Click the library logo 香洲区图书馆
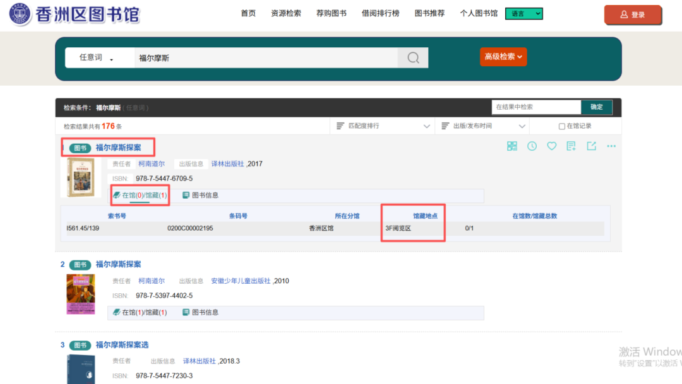The height and width of the screenshot is (384, 682). (x=75, y=14)
